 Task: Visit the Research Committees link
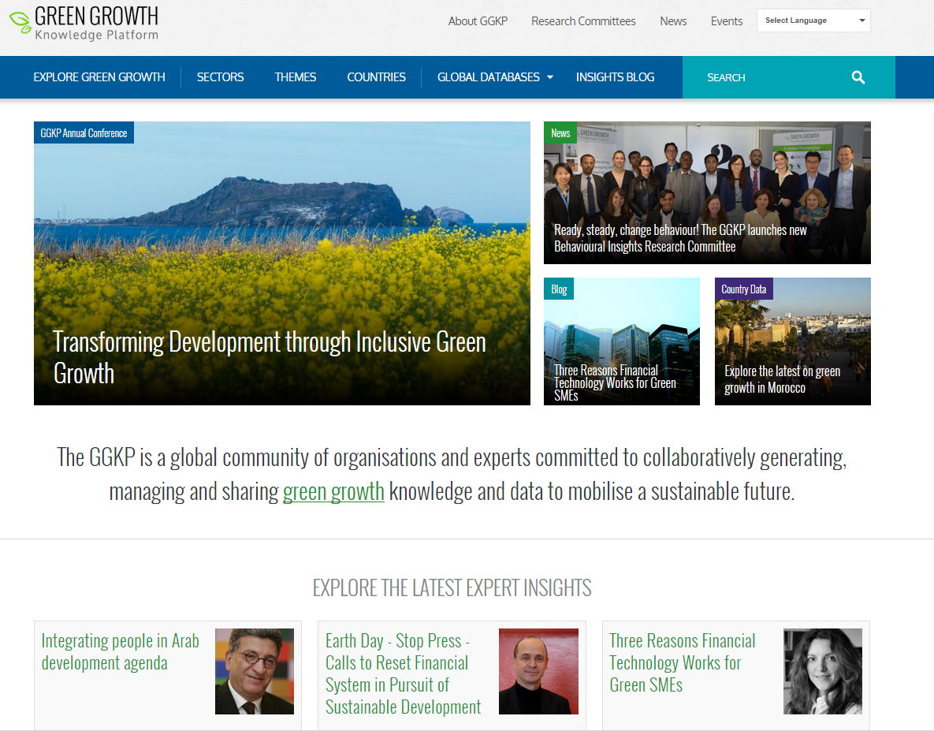pyautogui.click(x=583, y=21)
